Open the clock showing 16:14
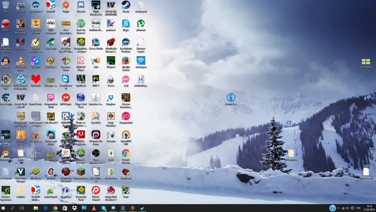This screenshot has height=212, width=376. point(369,208)
